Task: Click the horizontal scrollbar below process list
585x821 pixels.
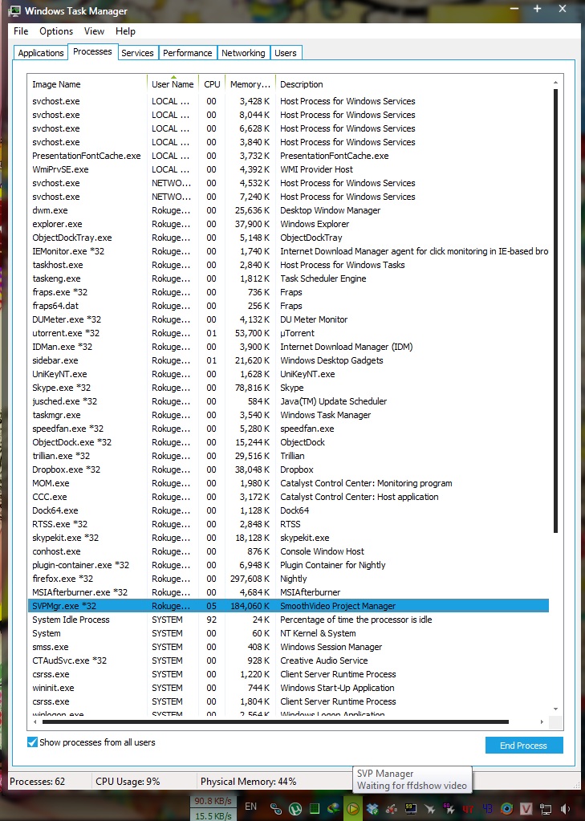Action: (x=289, y=721)
